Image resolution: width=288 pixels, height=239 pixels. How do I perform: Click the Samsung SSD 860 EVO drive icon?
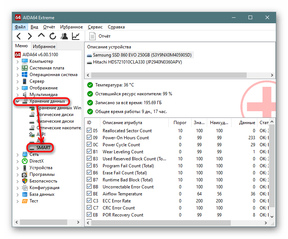pyautogui.click(x=89, y=55)
